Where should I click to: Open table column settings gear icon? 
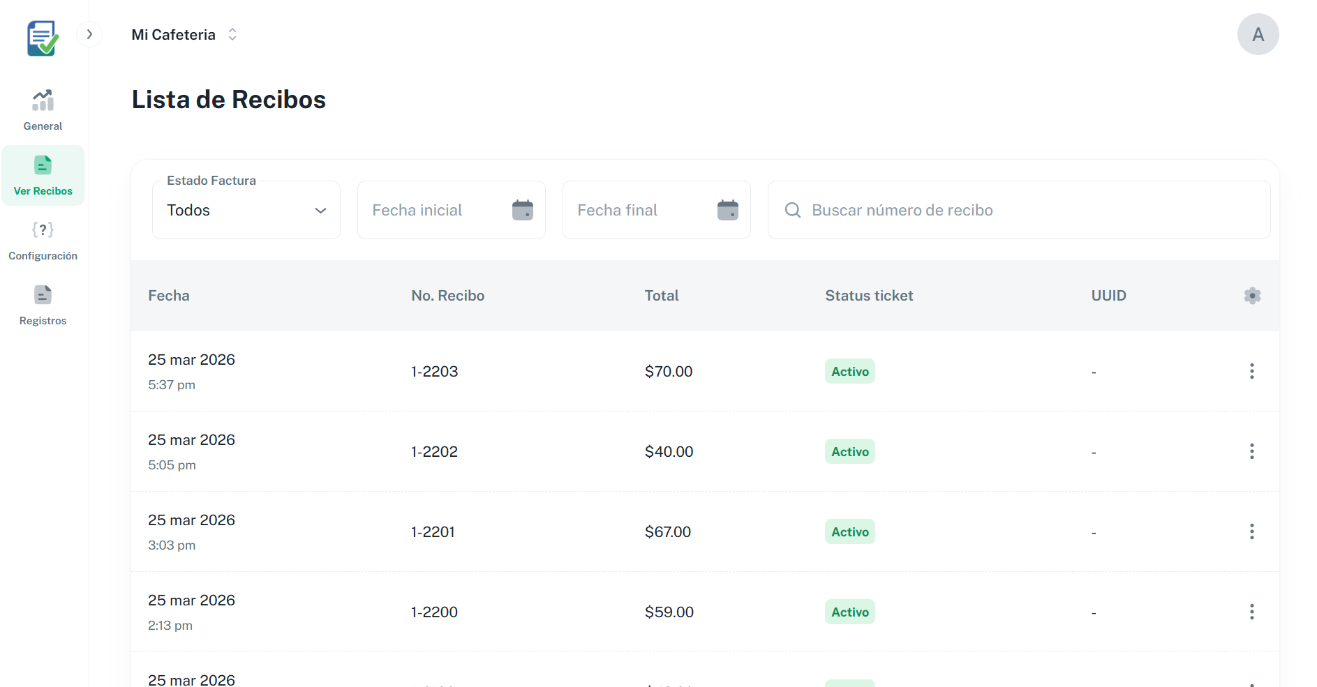(1252, 296)
